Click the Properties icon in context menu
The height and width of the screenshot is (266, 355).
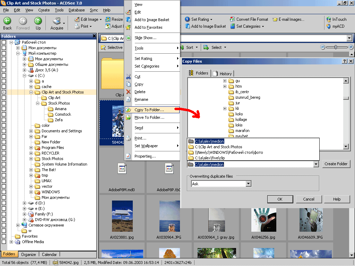[x=128, y=156]
